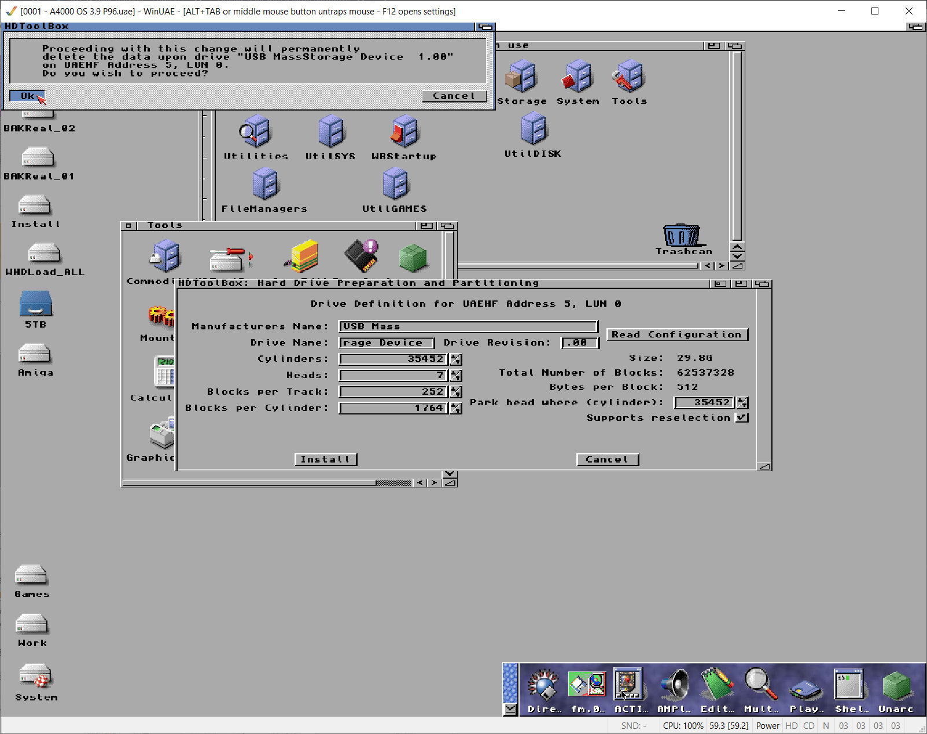Select BAKReal_01 disk icon
This screenshot has width=927, height=734.
38,157
